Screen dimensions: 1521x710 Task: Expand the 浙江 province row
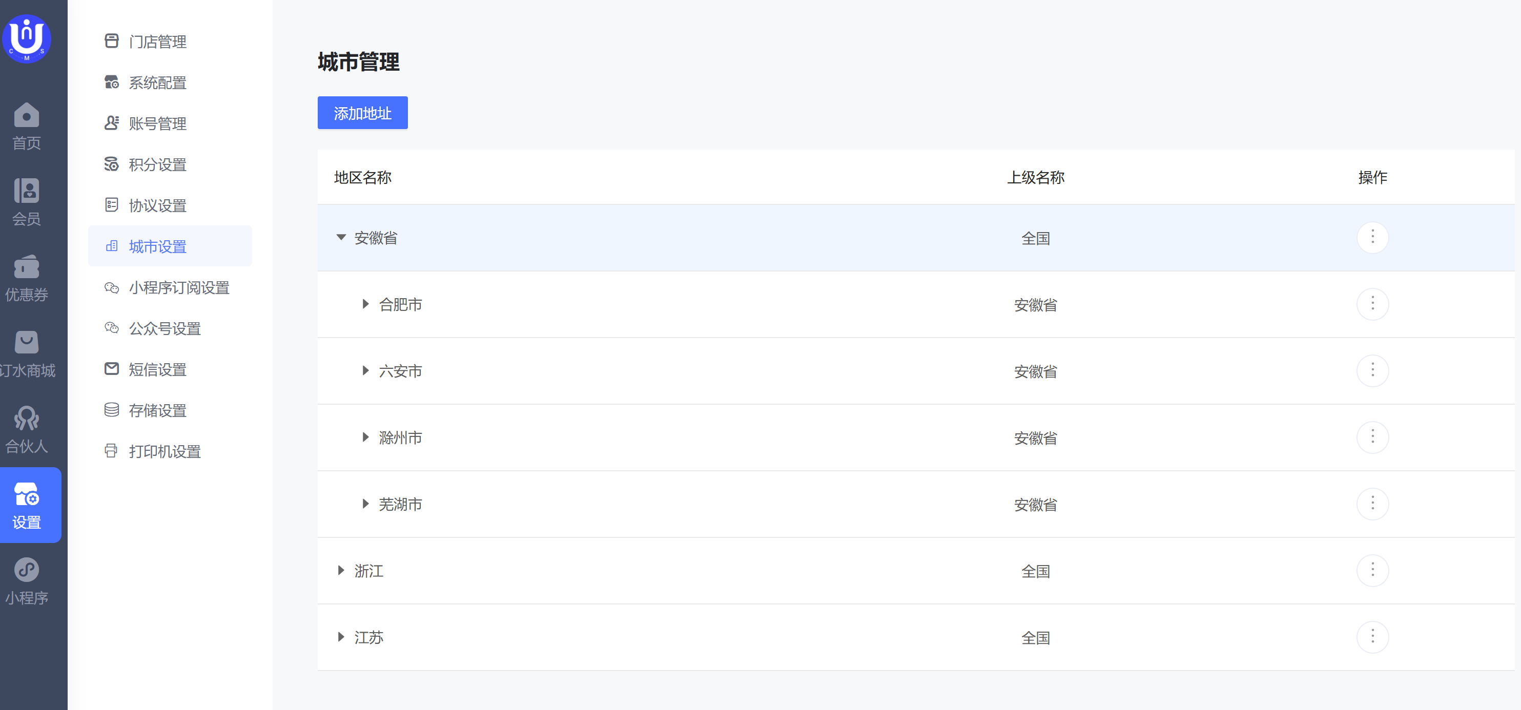pos(341,571)
